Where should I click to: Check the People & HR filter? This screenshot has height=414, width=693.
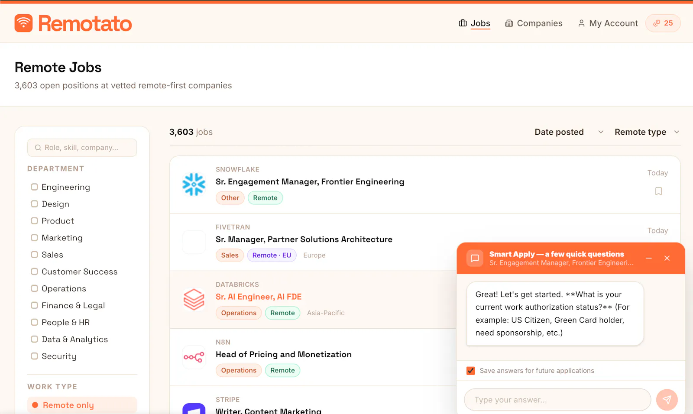point(34,322)
